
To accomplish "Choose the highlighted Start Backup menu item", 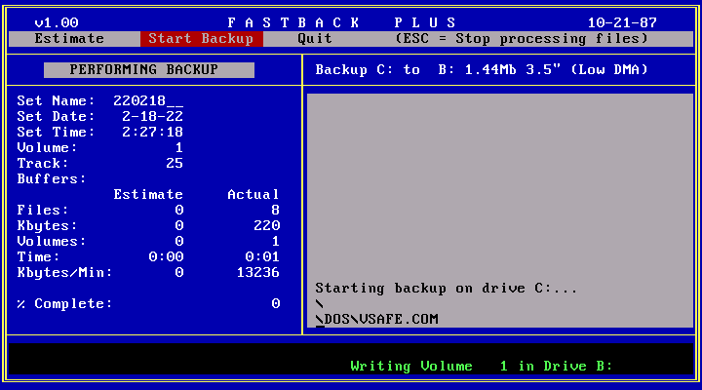I will 201,39.
